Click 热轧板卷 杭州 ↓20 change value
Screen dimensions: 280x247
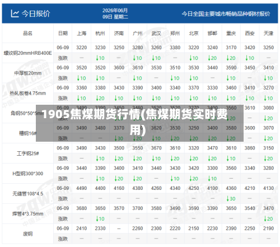pos(100,98)
